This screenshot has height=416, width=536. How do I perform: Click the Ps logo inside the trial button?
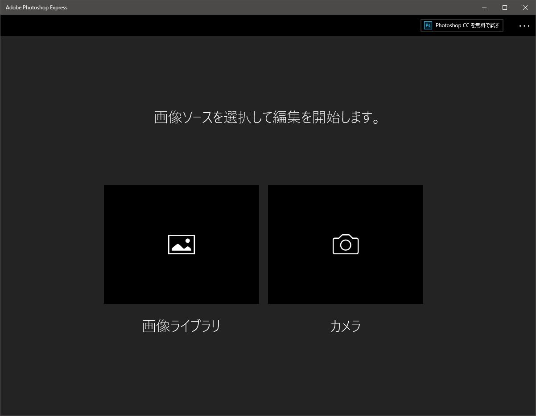tap(428, 25)
